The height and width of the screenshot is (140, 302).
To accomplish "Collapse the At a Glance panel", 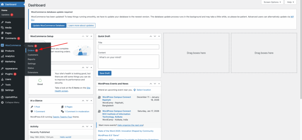I will click(x=91, y=101).
